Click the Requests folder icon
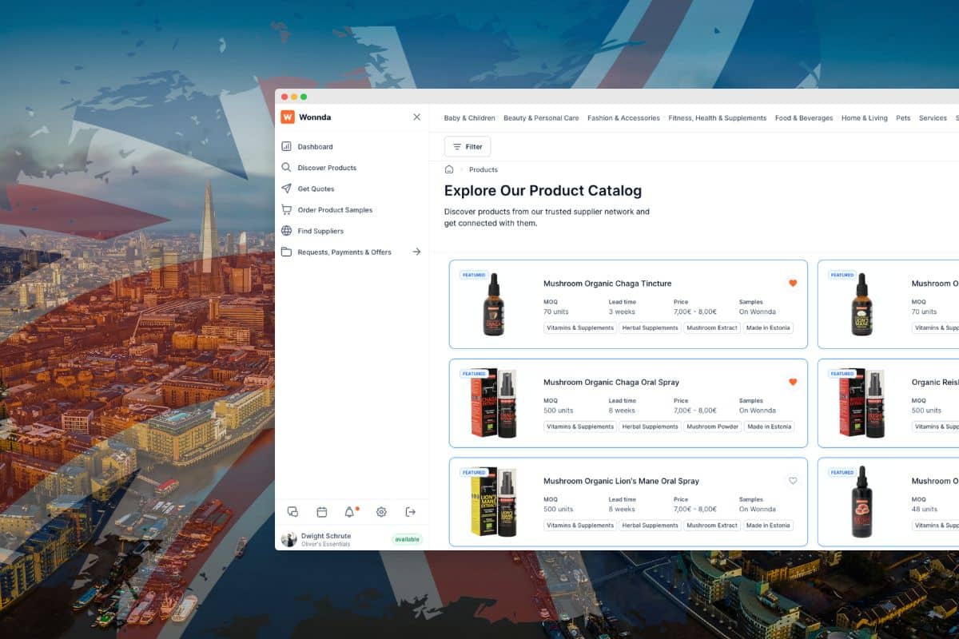Image resolution: width=959 pixels, height=639 pixels. 286,252
